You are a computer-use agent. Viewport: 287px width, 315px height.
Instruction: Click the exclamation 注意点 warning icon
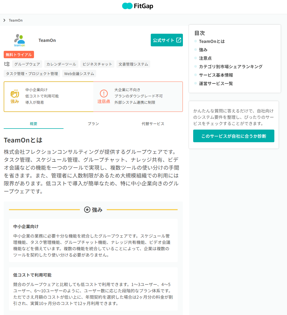click(104, 93)
